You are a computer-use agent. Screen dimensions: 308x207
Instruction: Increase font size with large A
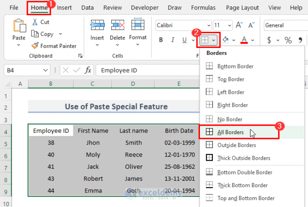[239, 25]
